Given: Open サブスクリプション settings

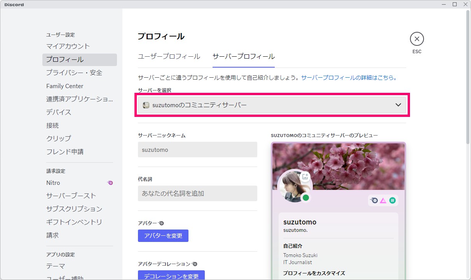Looking at the screenshot, I should point(80,209).
